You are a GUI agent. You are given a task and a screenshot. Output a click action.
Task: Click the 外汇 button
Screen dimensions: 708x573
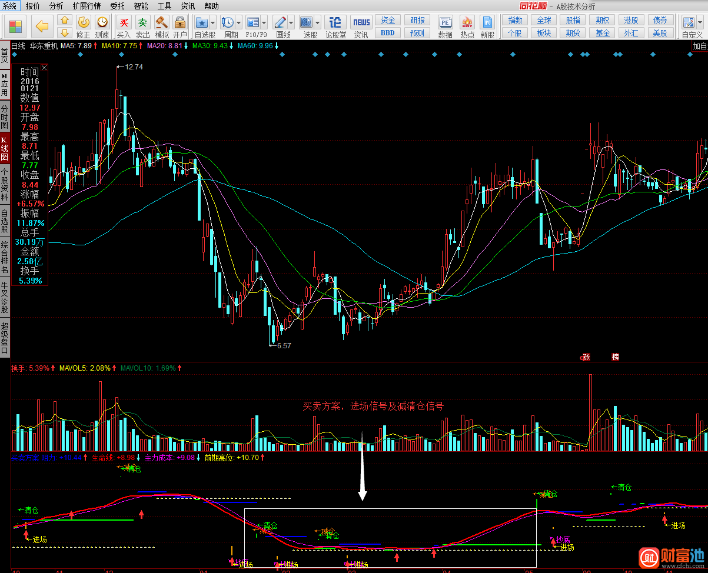click(631, 33)
